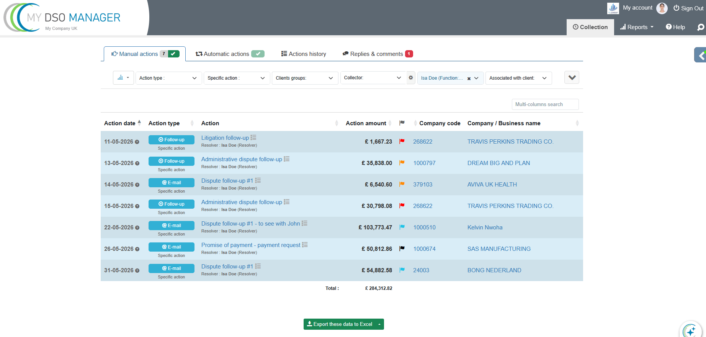
Task: Toggle the green check badge on Manual actions
Action: click(x=174, y=54)
